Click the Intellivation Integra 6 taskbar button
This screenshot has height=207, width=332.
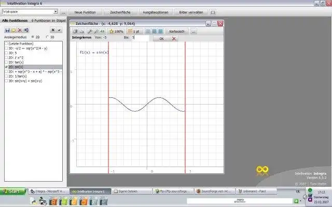pos(90,191)
